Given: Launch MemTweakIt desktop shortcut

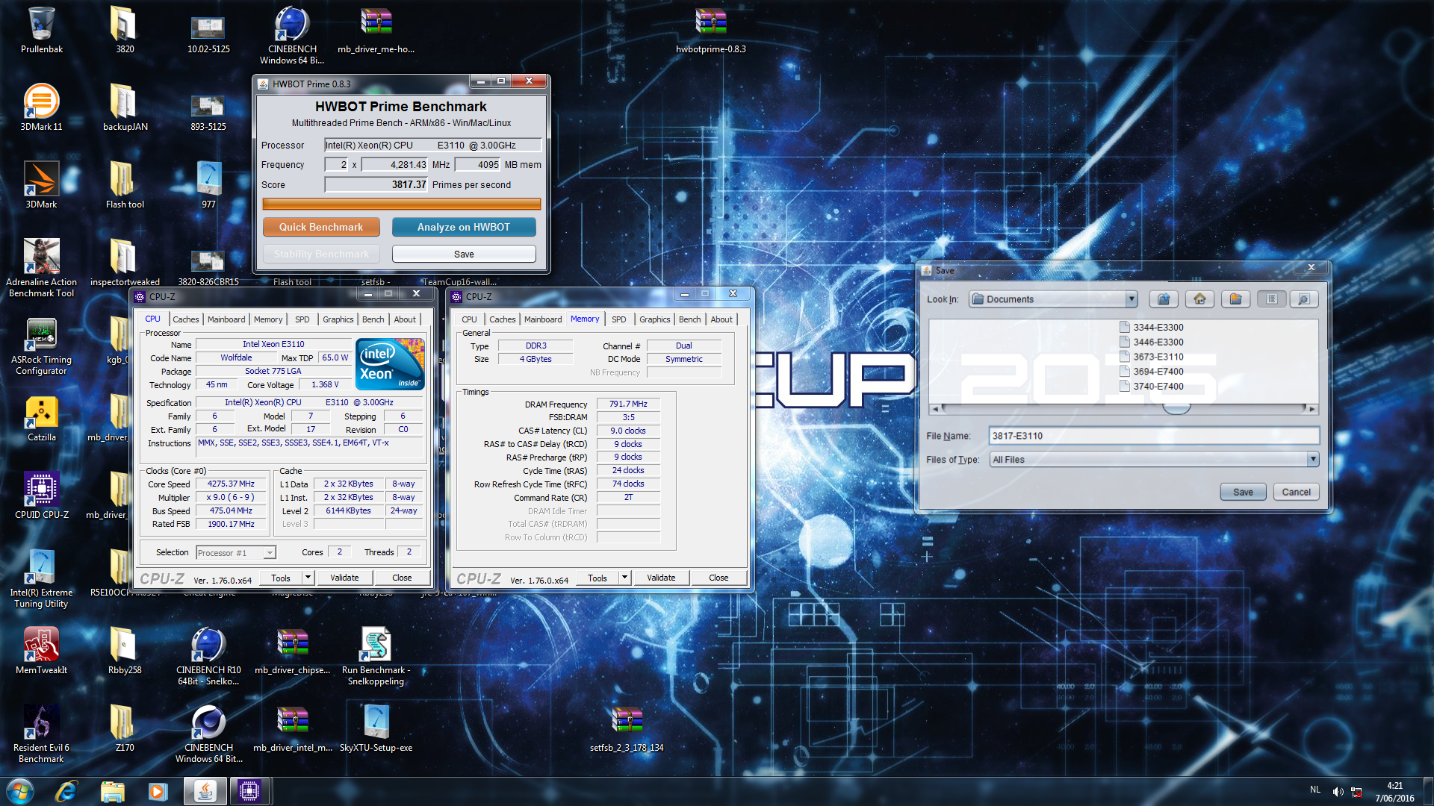Looking at the screenshot, I should pos(41,651).
